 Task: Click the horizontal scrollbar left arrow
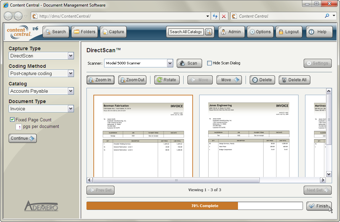pos(90,180)
